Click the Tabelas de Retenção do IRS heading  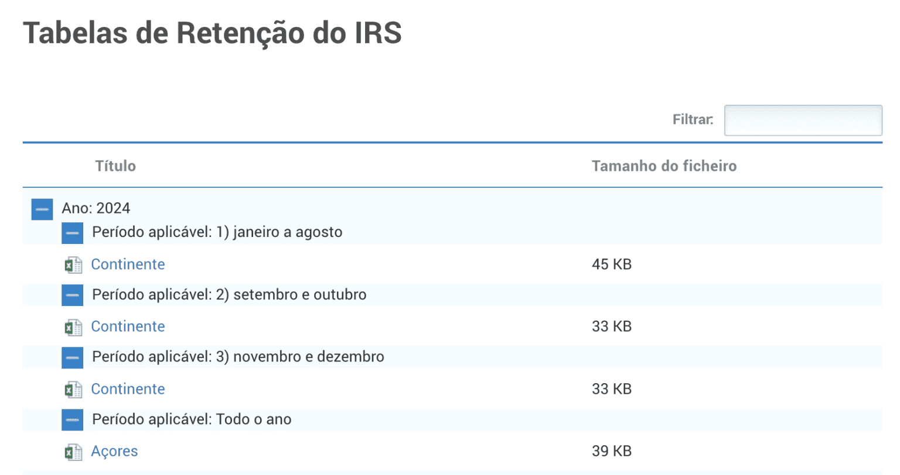tap(212, 33)
